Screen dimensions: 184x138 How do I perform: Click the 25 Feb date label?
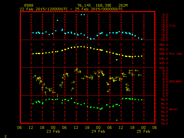[x=143, y=131]
